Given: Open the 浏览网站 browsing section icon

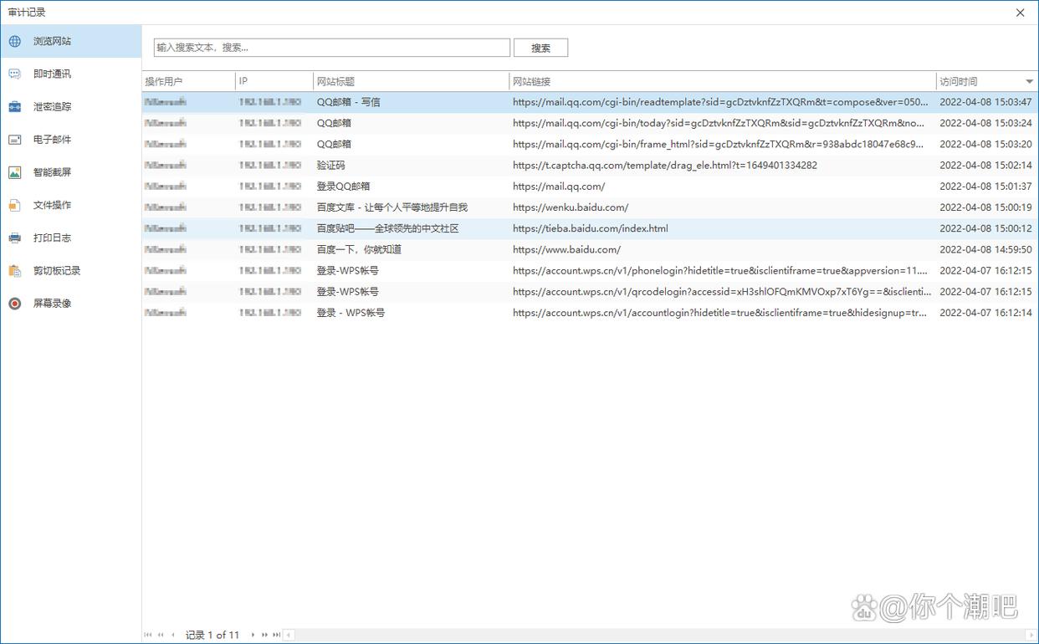Looking at the screenshot, I should pos(15,41).
